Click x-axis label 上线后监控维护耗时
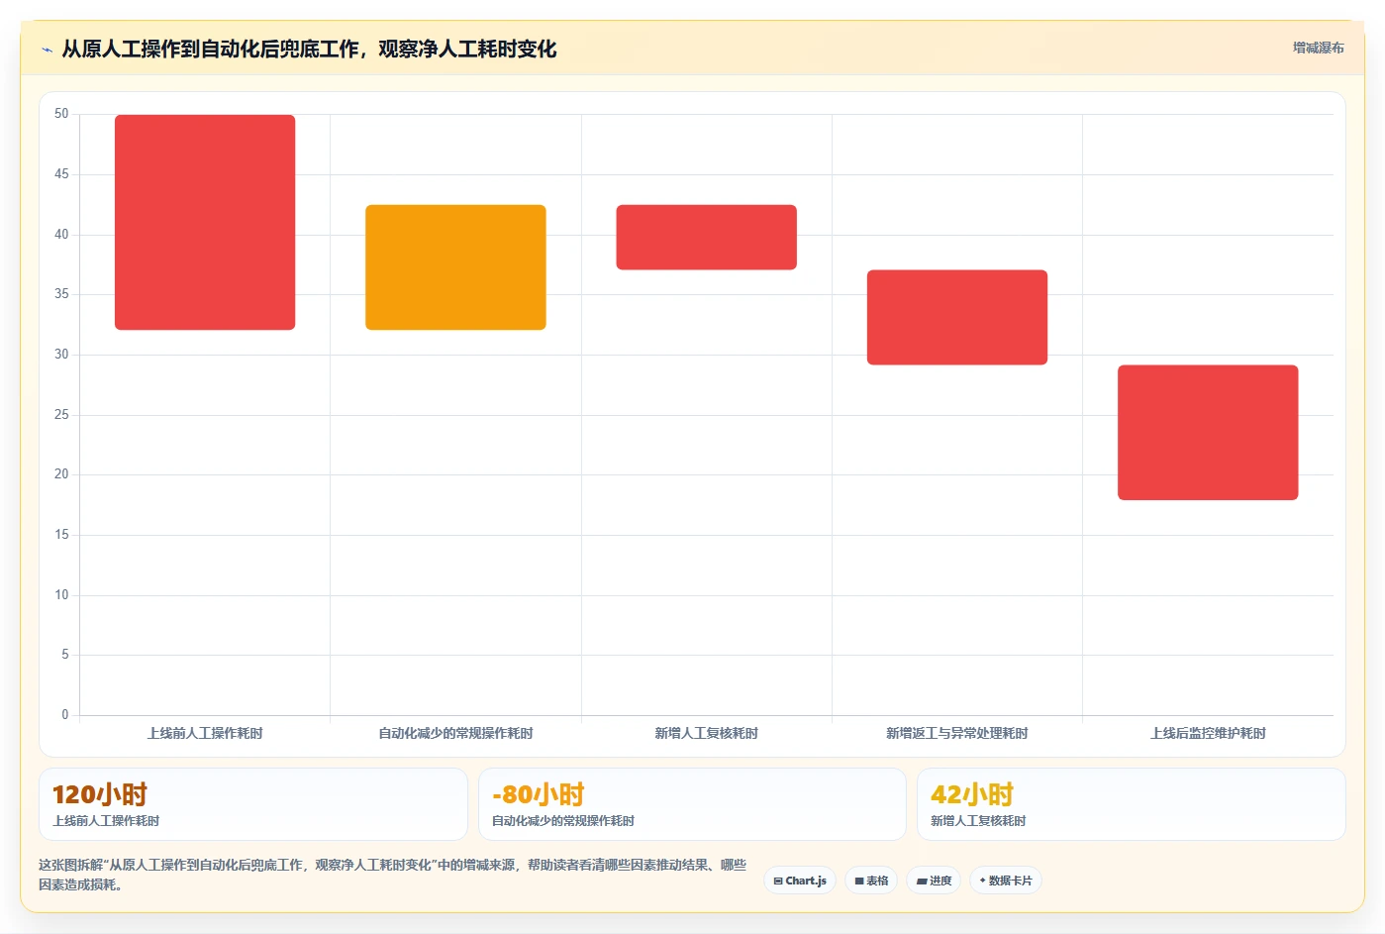1385x934 pixels. point(1208,733)
